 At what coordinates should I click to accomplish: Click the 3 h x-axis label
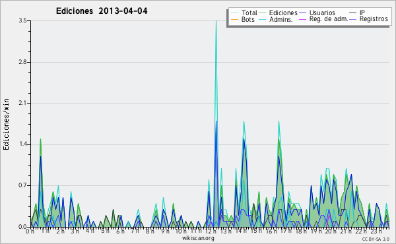[75, 231]
